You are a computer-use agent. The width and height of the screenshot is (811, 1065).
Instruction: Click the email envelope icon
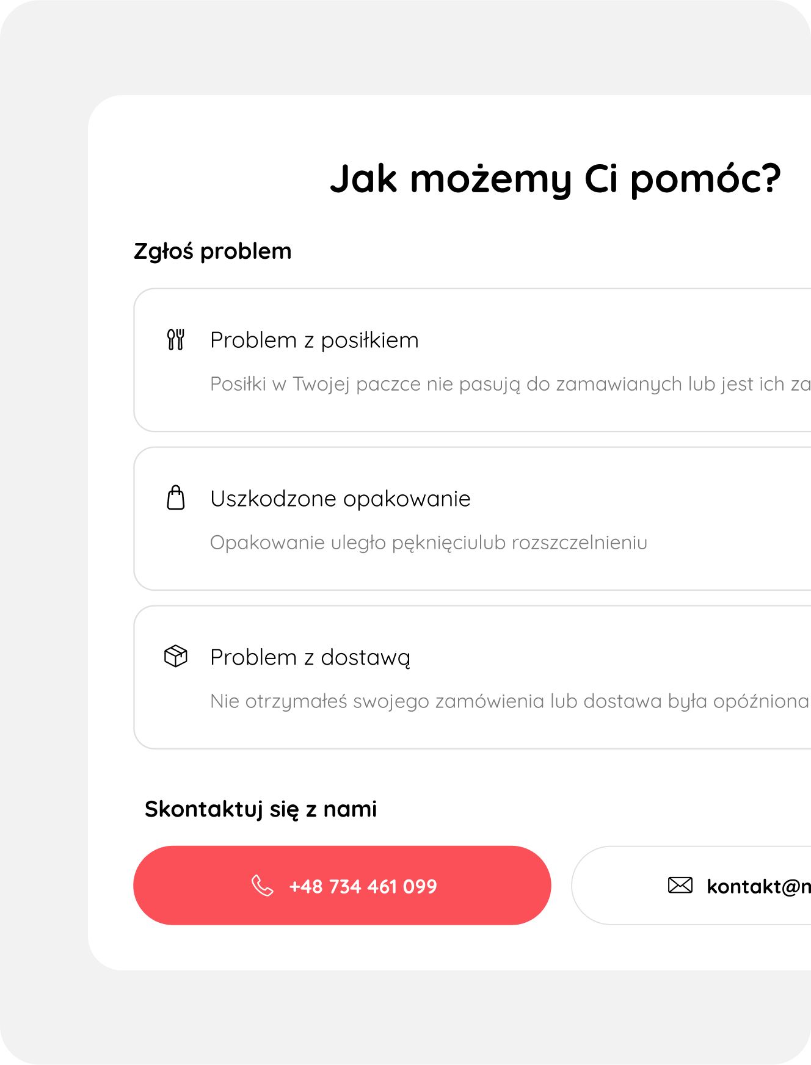(680, 885)
